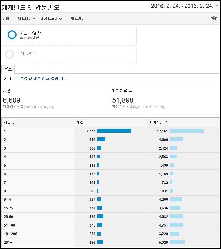Click the gray circle icon beside 세그먼트
221x249 pixels.
[x=10, y=54]
